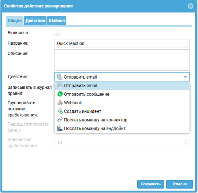This screenshot has height=193, width=198.
Task: Close the Свойства действия реагирования dialog
Action: [191, 6]
